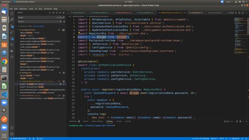
Task: Select result 'isPasswordMatching = await bcrypt.compare('
Action: tap(37, 93)
